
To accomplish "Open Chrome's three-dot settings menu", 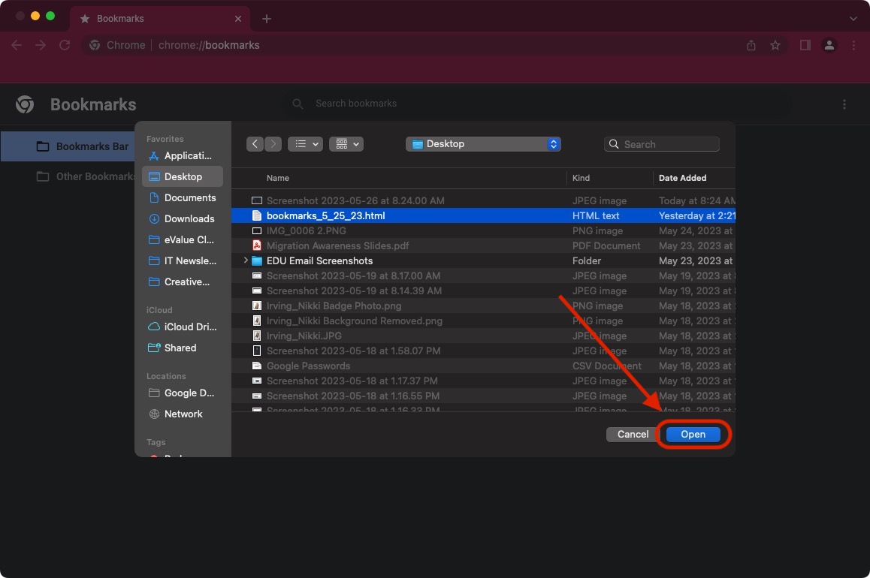I will click(x=854, y=45).
